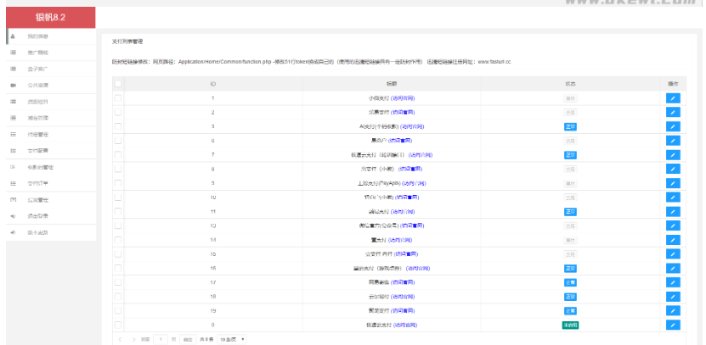Open the editor for row ID 7

673,155
